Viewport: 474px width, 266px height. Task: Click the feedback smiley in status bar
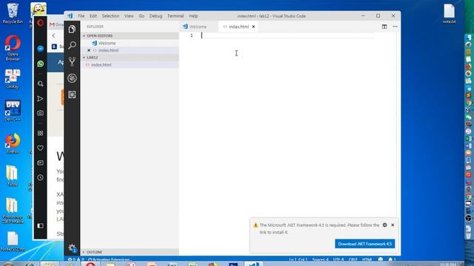(380, 259)
